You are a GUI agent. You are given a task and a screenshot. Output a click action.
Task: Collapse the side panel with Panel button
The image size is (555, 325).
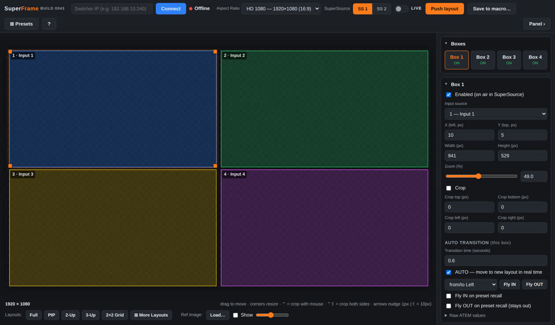click(537, 24)
